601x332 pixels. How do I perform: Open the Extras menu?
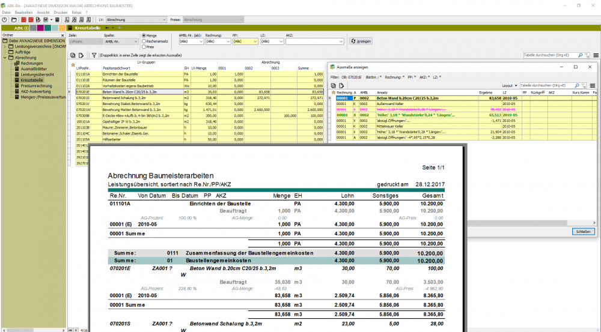76,13
